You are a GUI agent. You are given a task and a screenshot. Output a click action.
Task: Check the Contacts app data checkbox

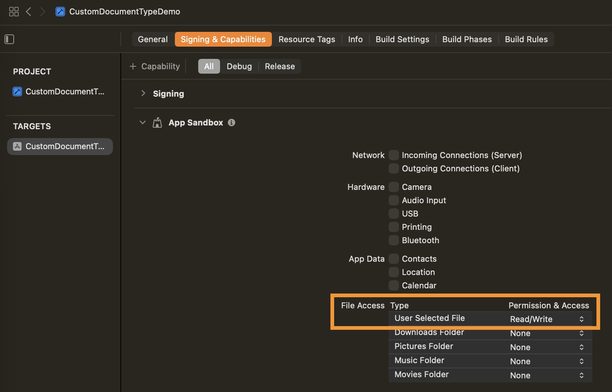tap(394, 259)
